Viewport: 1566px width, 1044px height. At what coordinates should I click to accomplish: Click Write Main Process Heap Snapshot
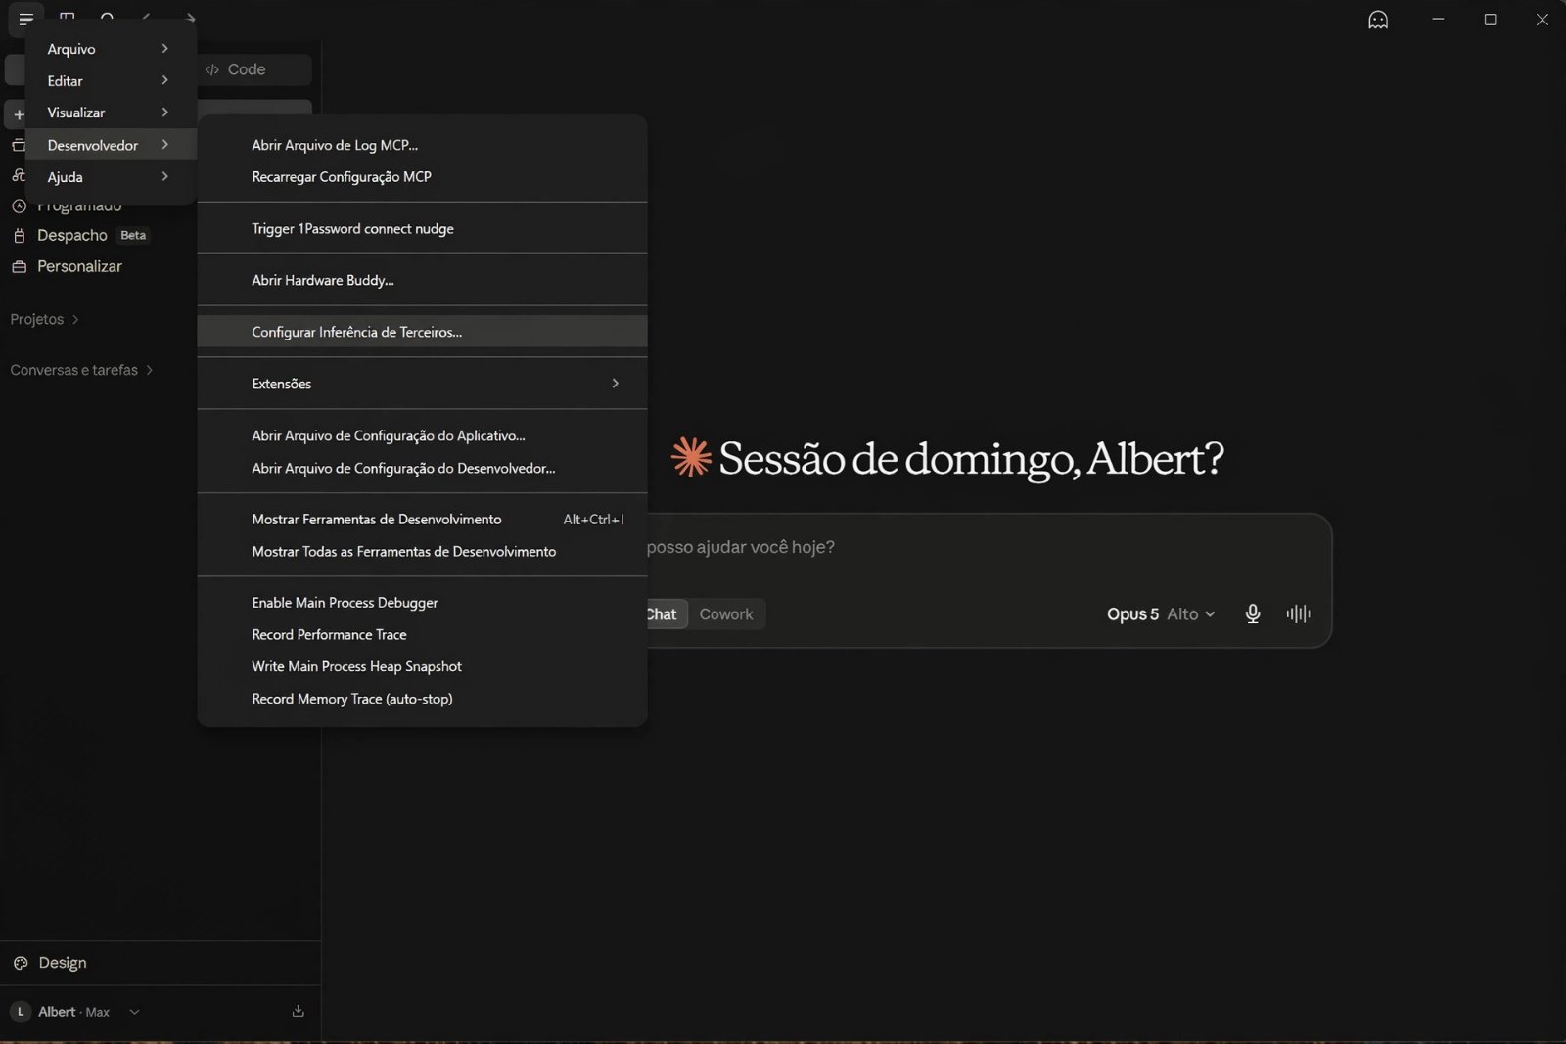point(422,666)
